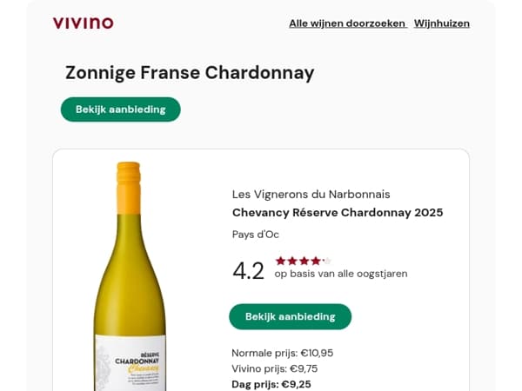Click Les Vignerons du Narbonnais winery name

click(x=311, y=194)
